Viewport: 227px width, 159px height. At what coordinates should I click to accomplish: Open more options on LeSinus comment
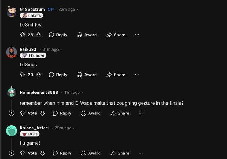pyautogui.click(x=137, y=75)
